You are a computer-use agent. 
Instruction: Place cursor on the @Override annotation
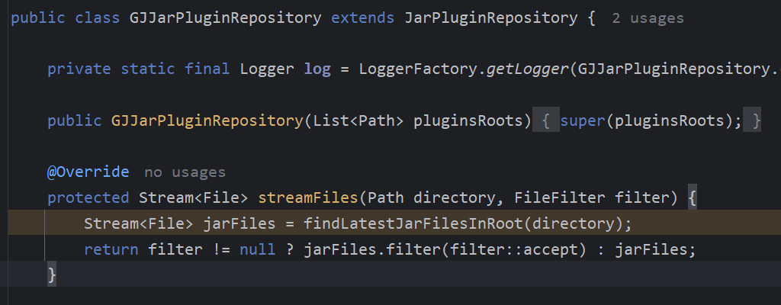(88, 172)
